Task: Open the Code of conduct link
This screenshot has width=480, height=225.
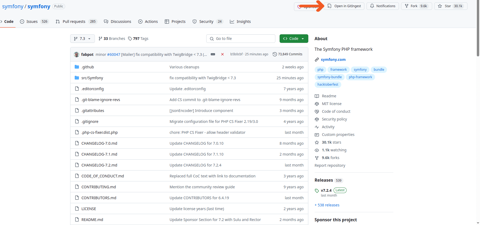Action: pyautogui.click(x=332, y=111)
